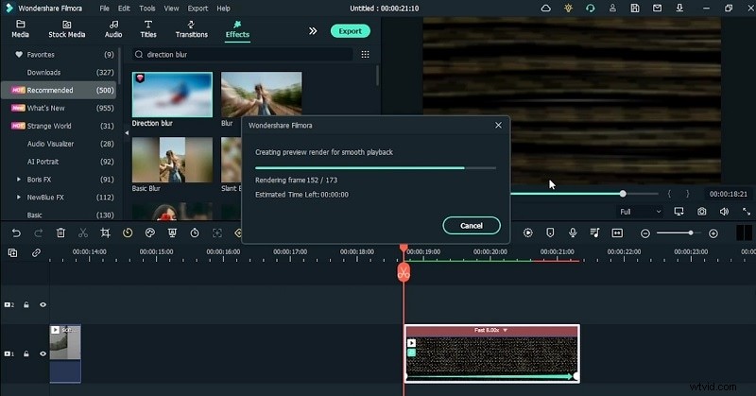Switch to the Titles tab
This screenshot has width=756, height=396.
(148, 29)
